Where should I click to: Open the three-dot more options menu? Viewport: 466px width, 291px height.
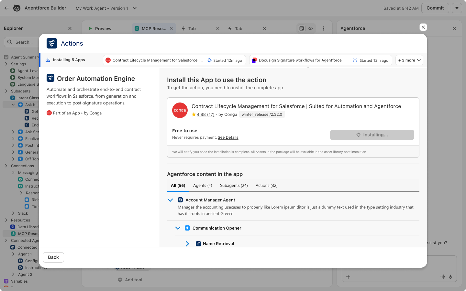pos(324,28)
